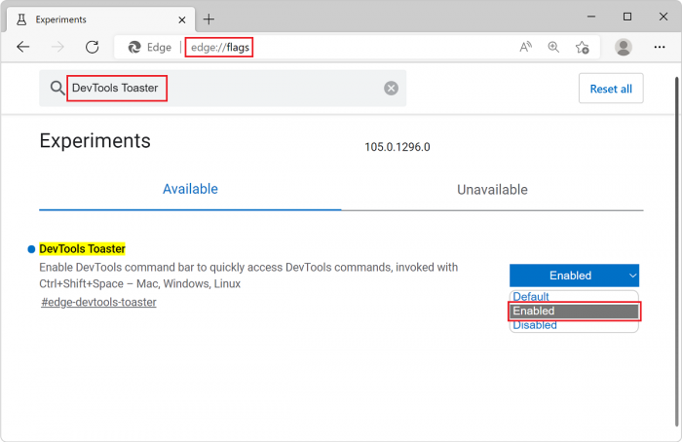This screenshot has width=682, height=442.
Task: Open a new tab with plus button
Action: pyautogui.click(x=209, y=18)
